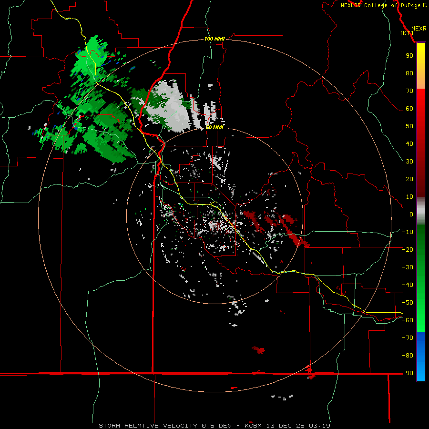Screen dimensions: 429x429
Task: Click the -10 value on velocity scale
Action: tap(408, 232)
